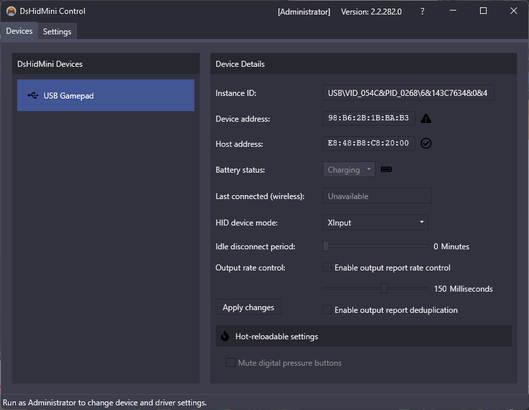Enable output report rate control checkbox
This screenshot has width=529, height=410.
[x=327, y=268]
